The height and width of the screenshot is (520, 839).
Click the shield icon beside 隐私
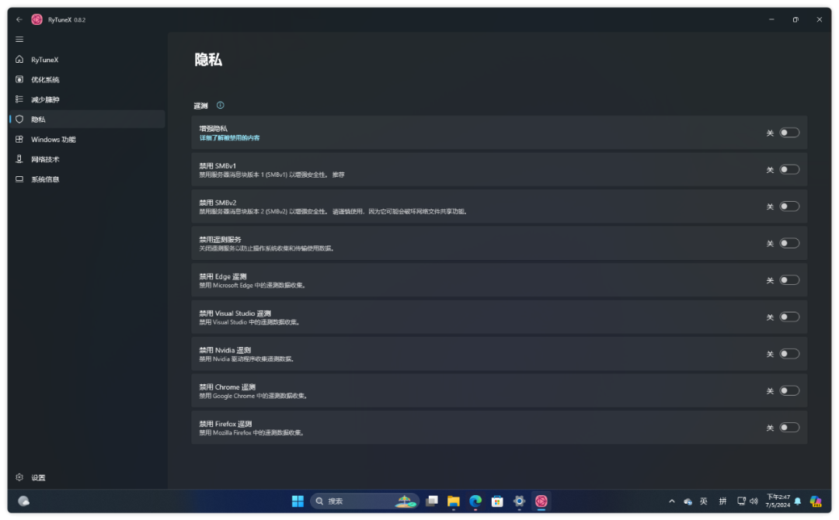[x=19, y=120]
